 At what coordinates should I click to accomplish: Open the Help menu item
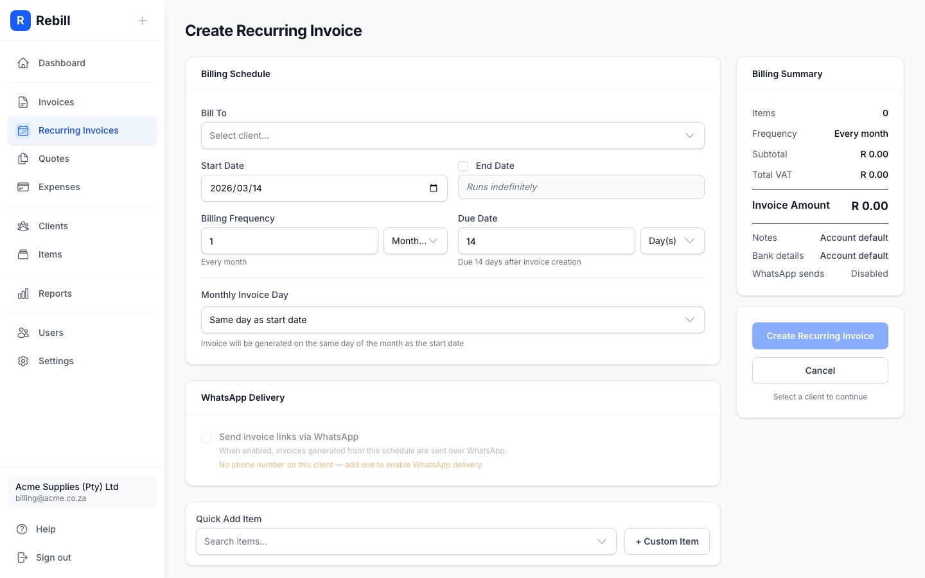point(45,529)
